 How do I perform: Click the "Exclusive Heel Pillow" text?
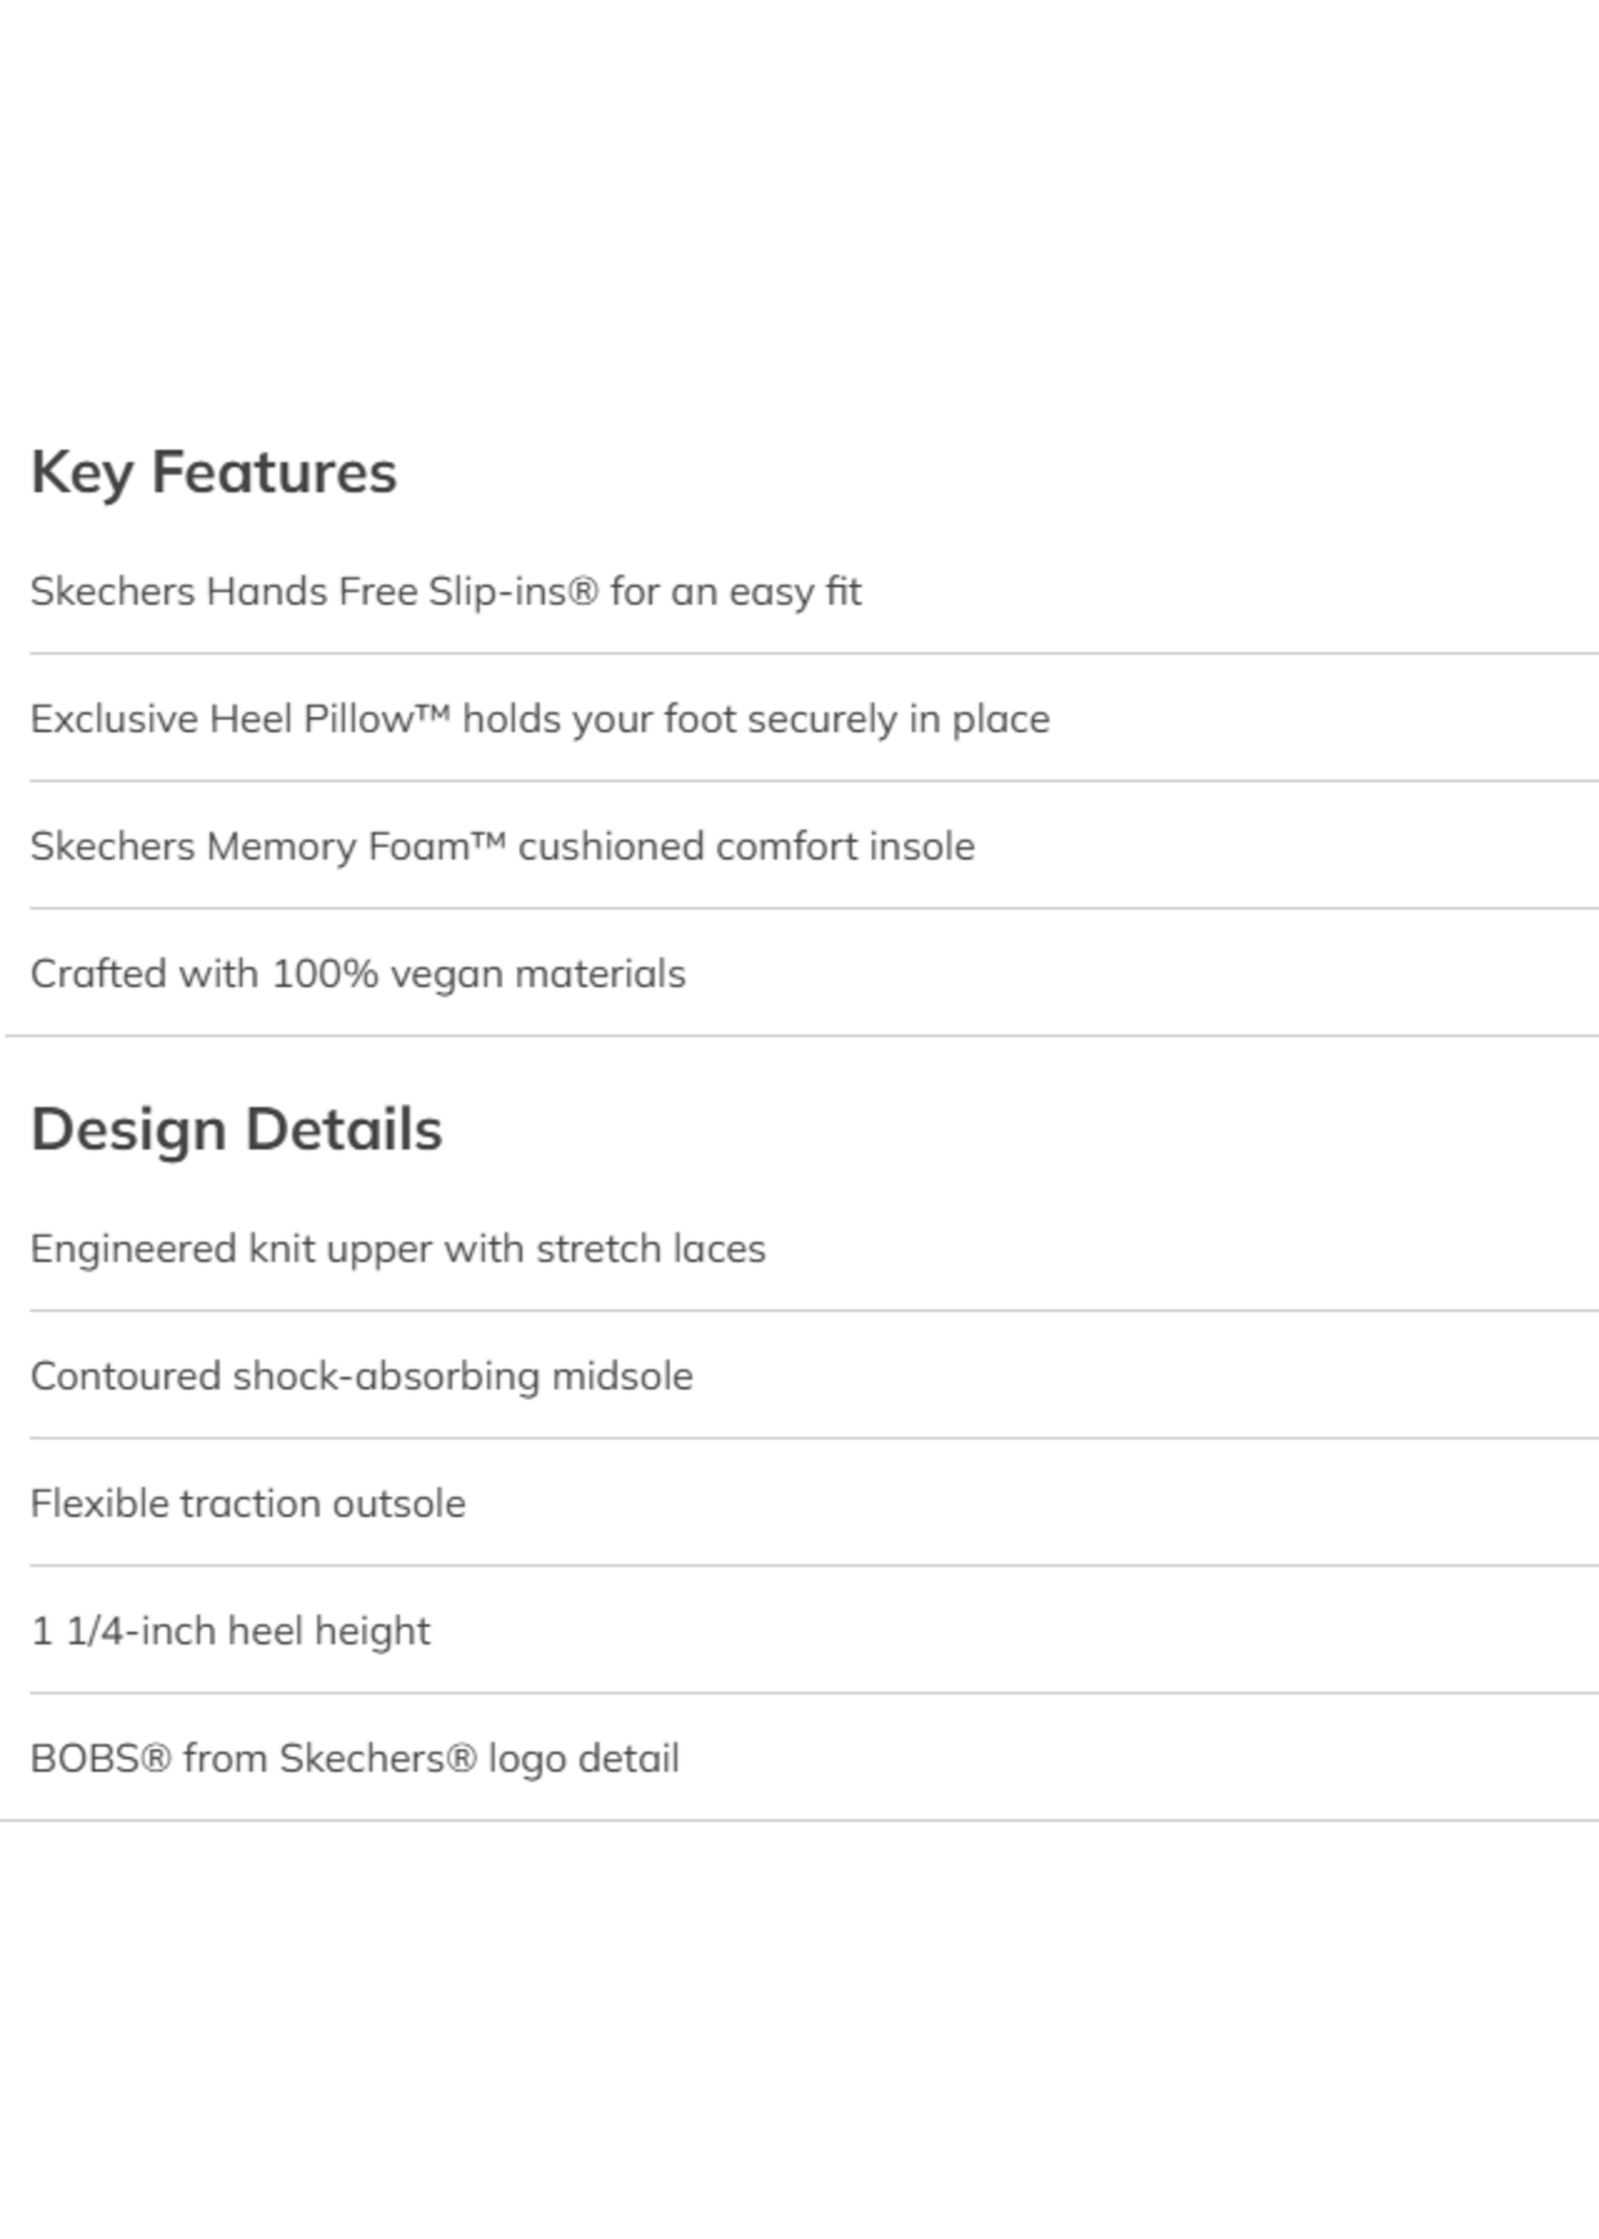coord(222,720)
